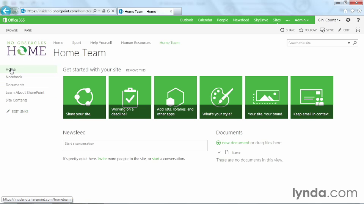Toggle focus on content icon
This screenshot has width=364, height=204.
click(358, 30)
